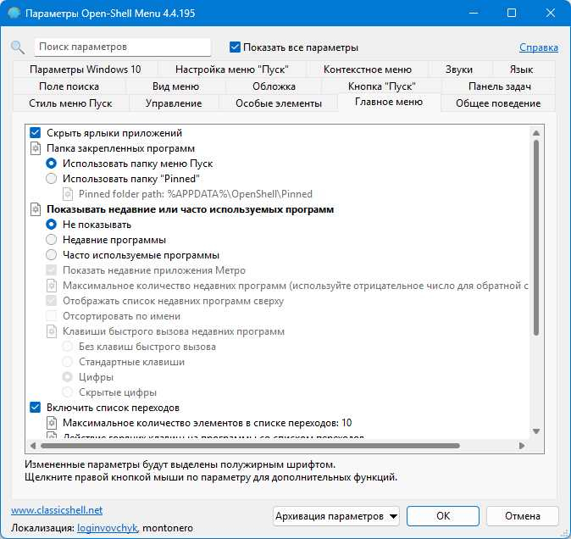Select "Максимальное количество элементов в списке переходов: 10"
Viewport: 571px width, 539px height.
[208, 423]
